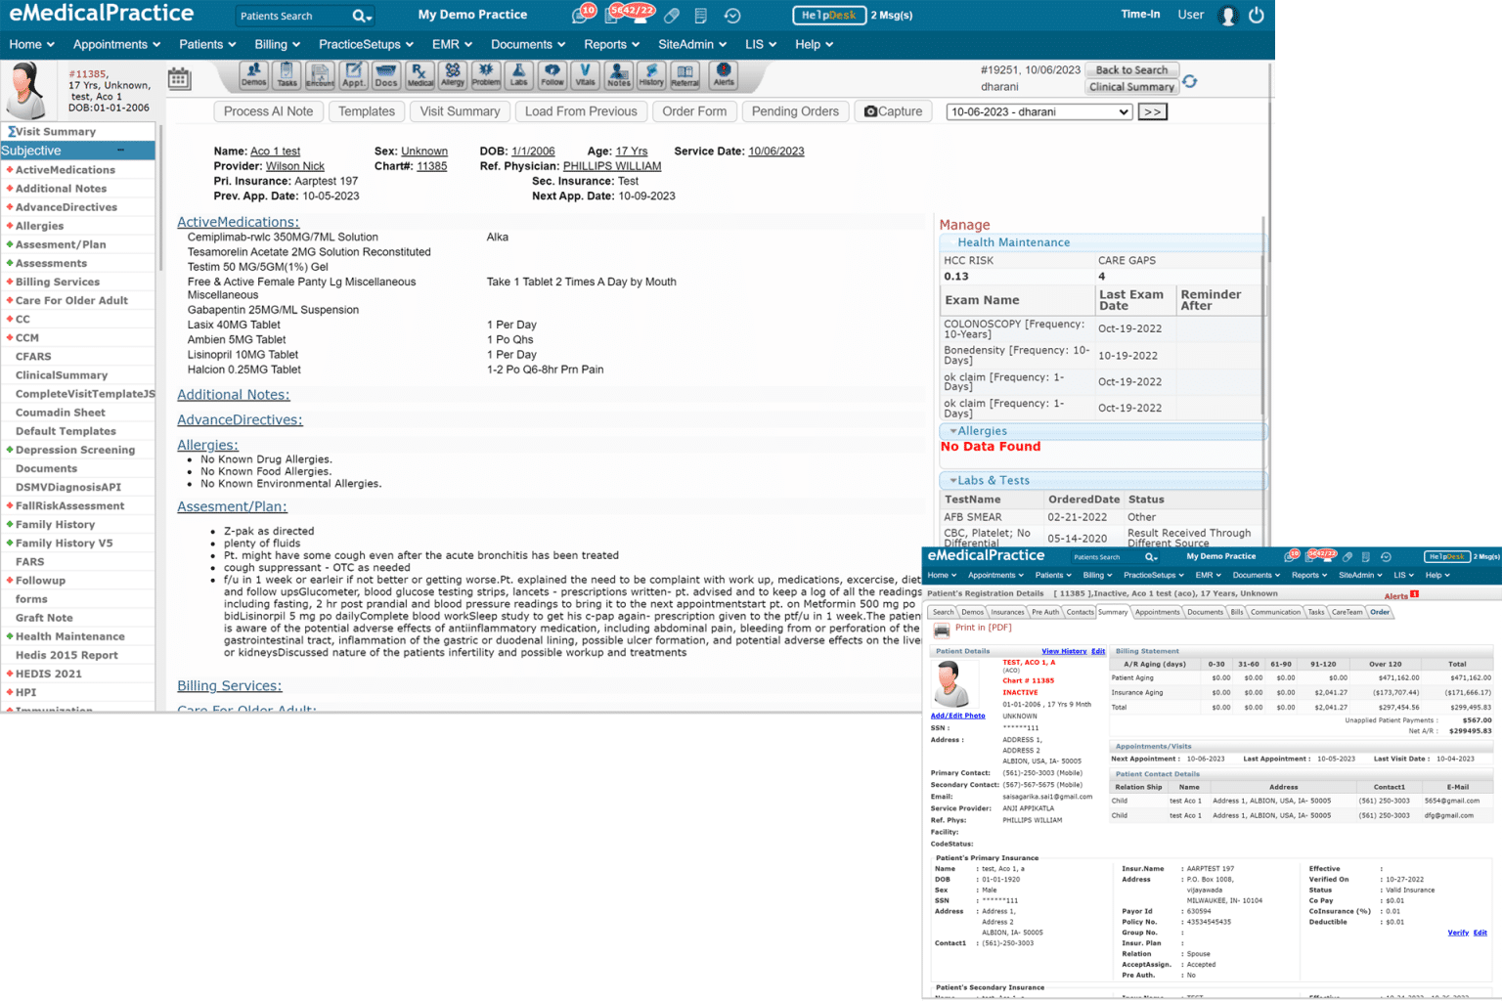This screenshot has height=1001, width=1502.
Task: Select the Labs flask icon
Action: pos(519,75)
